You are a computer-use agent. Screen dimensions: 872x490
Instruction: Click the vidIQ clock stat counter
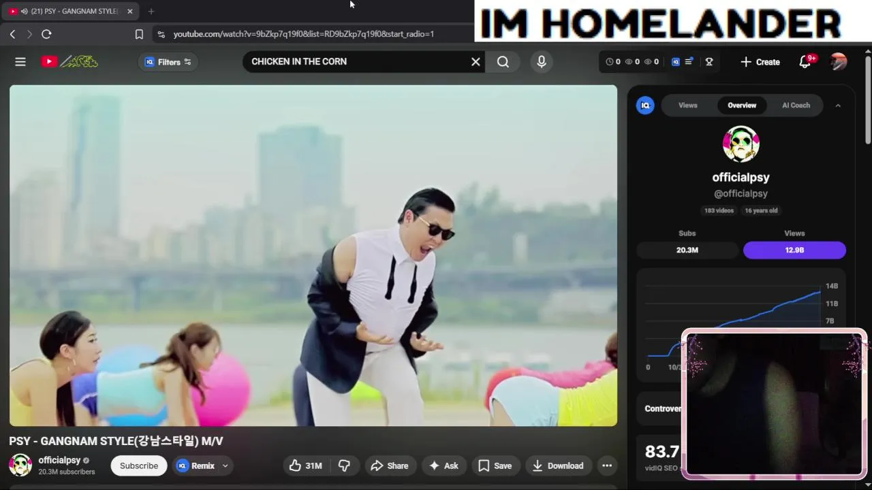point(613,62)
